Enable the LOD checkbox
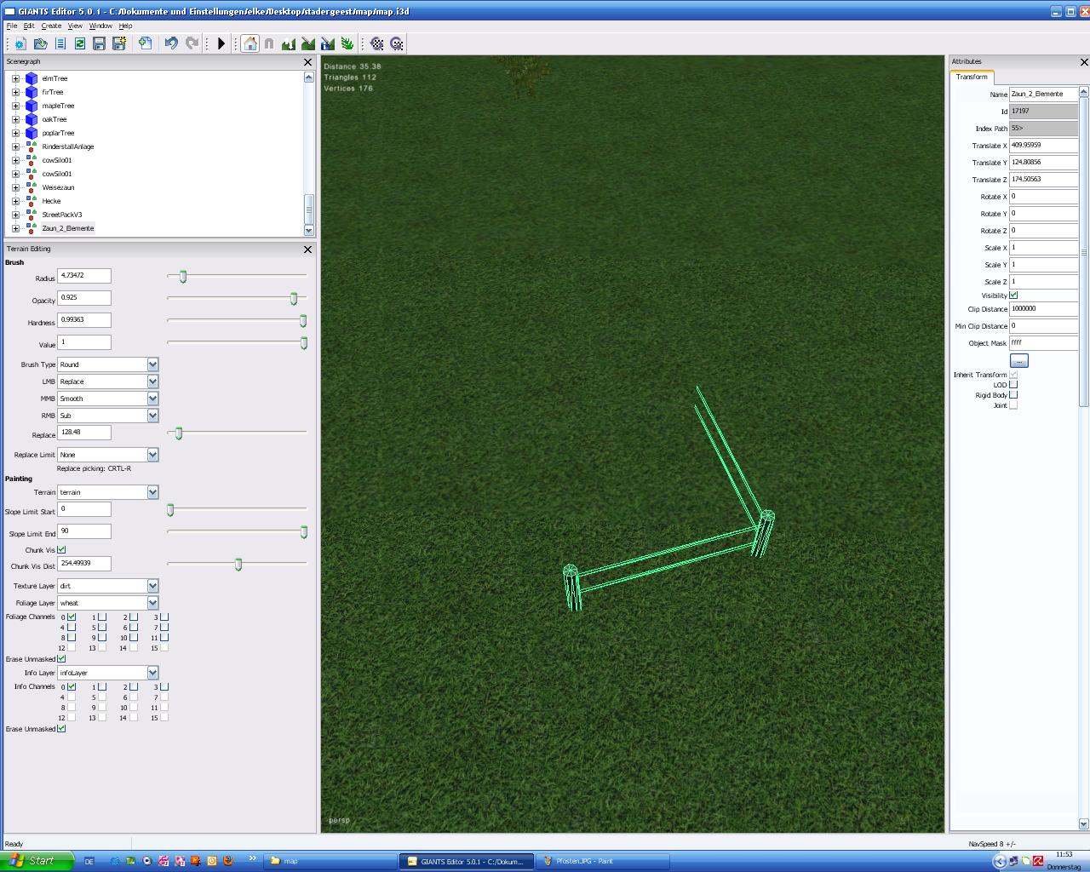This screenshot has width=1090, height=872. [1013, 385]
